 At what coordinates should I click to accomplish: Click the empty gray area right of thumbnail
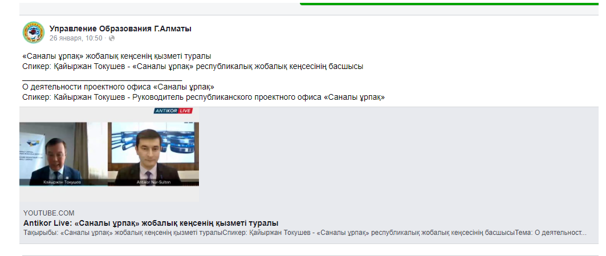399,154
